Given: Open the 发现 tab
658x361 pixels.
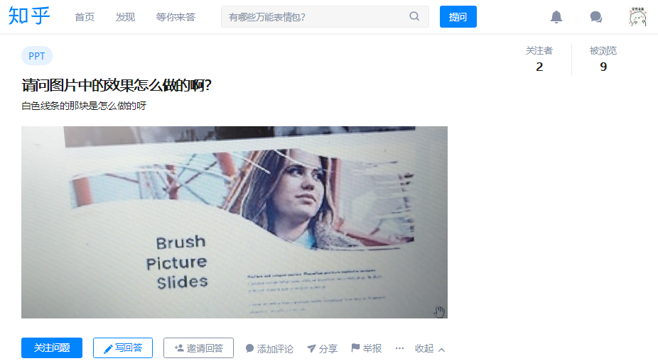Looking at the screenshot, I should click(125, 17).
